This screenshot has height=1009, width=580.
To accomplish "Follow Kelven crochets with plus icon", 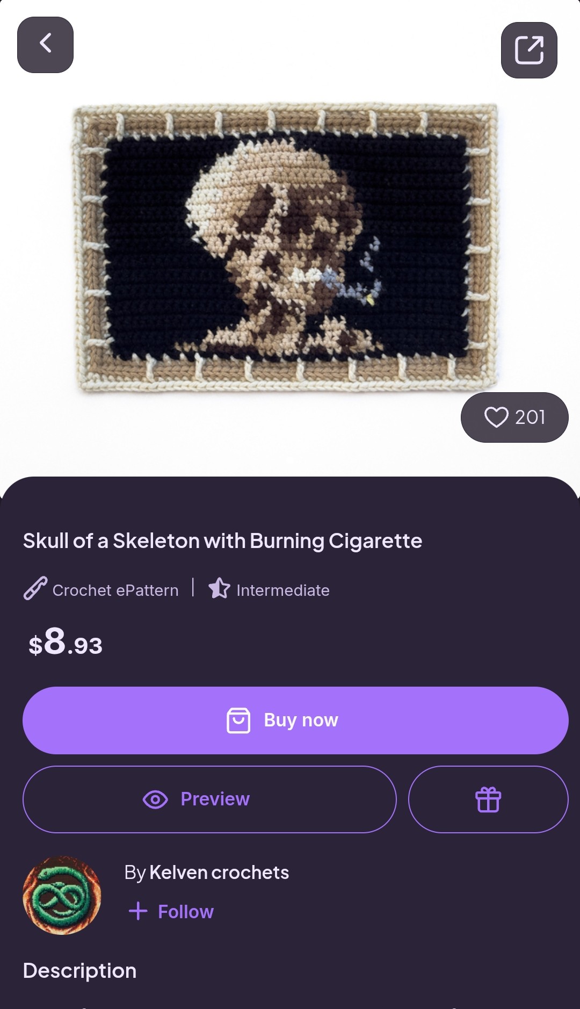I will pyautogui.click(x=138, y=911).
